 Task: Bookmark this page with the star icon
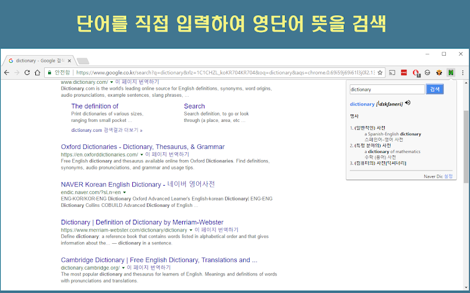point(380,73)
